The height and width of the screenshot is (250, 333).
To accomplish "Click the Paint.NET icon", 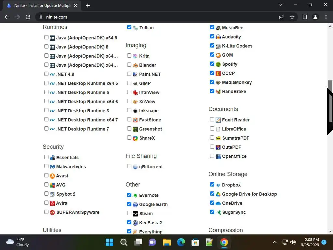I will [x=135, y=75].
